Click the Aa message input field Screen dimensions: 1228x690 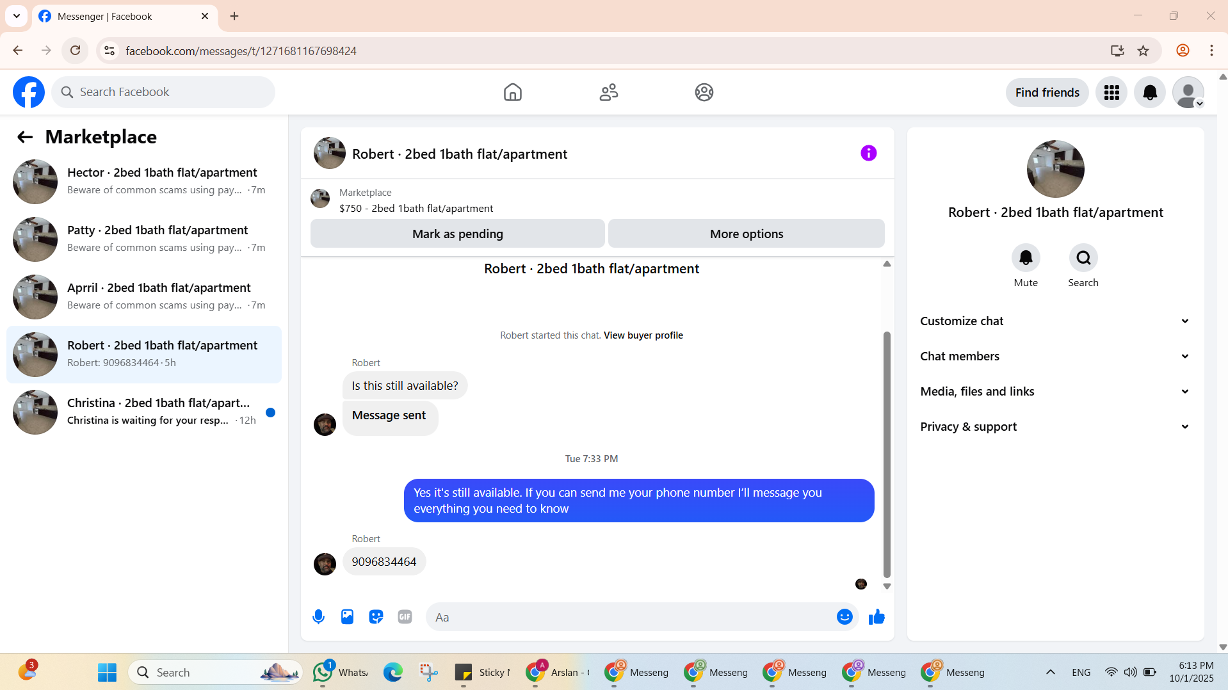click(631, 617)
